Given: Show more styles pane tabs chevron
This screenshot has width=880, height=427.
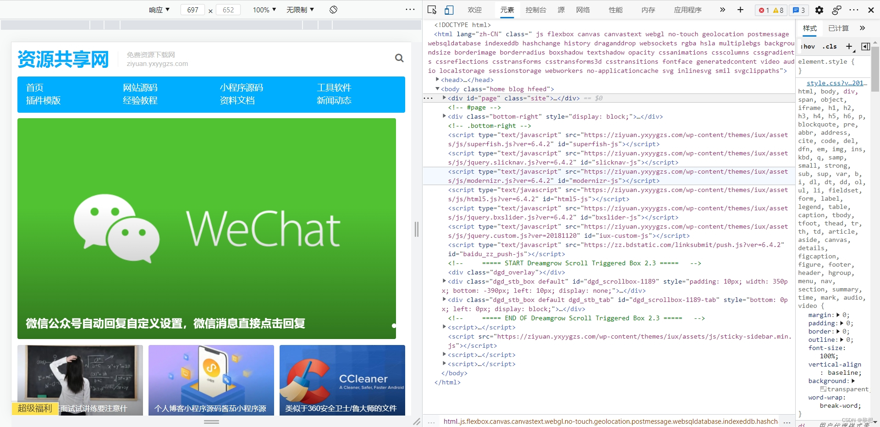Looking at the screenshot, I should click(862, 28).
